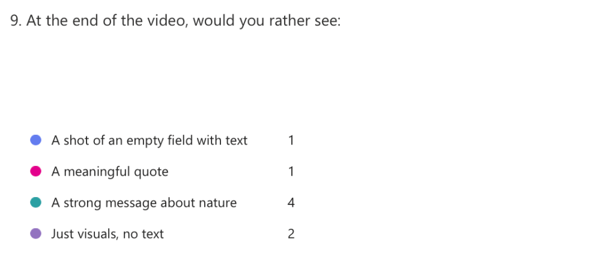
Task: Click 'A strong message about nature' label
Action: pos(144,203)
